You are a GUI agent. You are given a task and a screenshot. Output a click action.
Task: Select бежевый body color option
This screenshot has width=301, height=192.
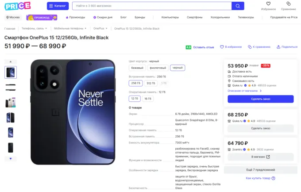137,68
